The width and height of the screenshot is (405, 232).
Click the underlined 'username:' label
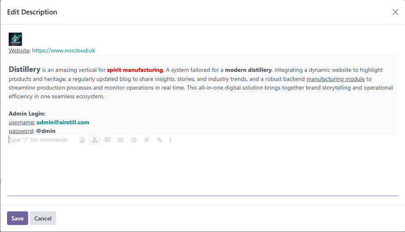point(22,123)
